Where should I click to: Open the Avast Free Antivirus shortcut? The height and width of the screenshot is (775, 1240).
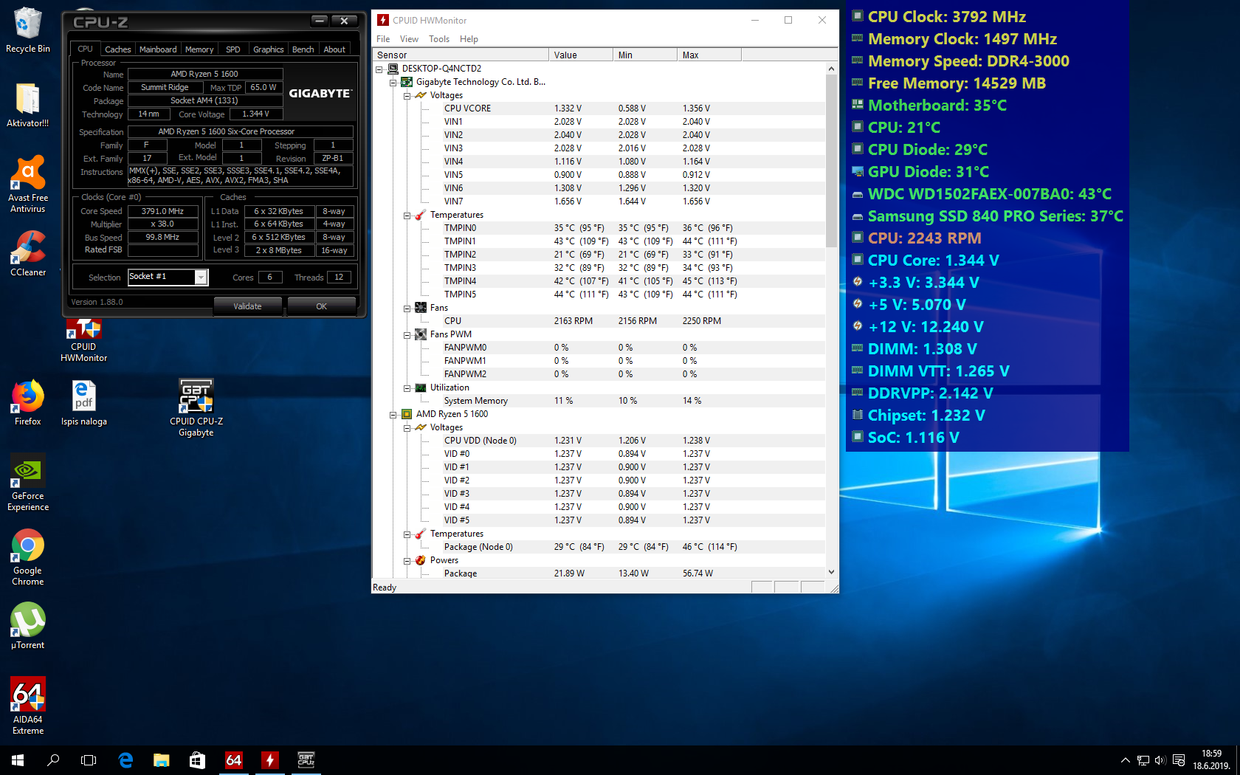pos(28,173)
